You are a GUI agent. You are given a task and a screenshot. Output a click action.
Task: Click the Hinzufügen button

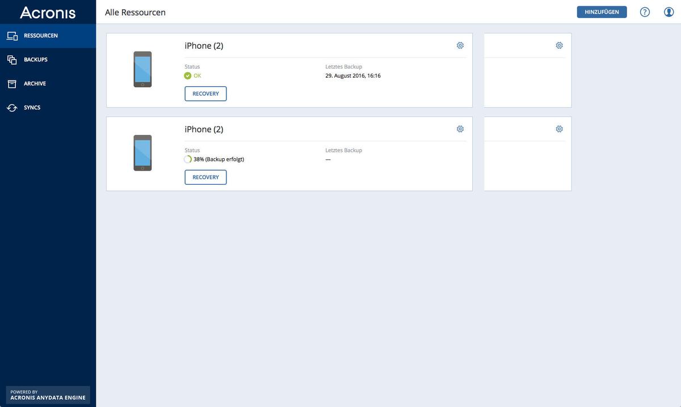tap(602, 12)
